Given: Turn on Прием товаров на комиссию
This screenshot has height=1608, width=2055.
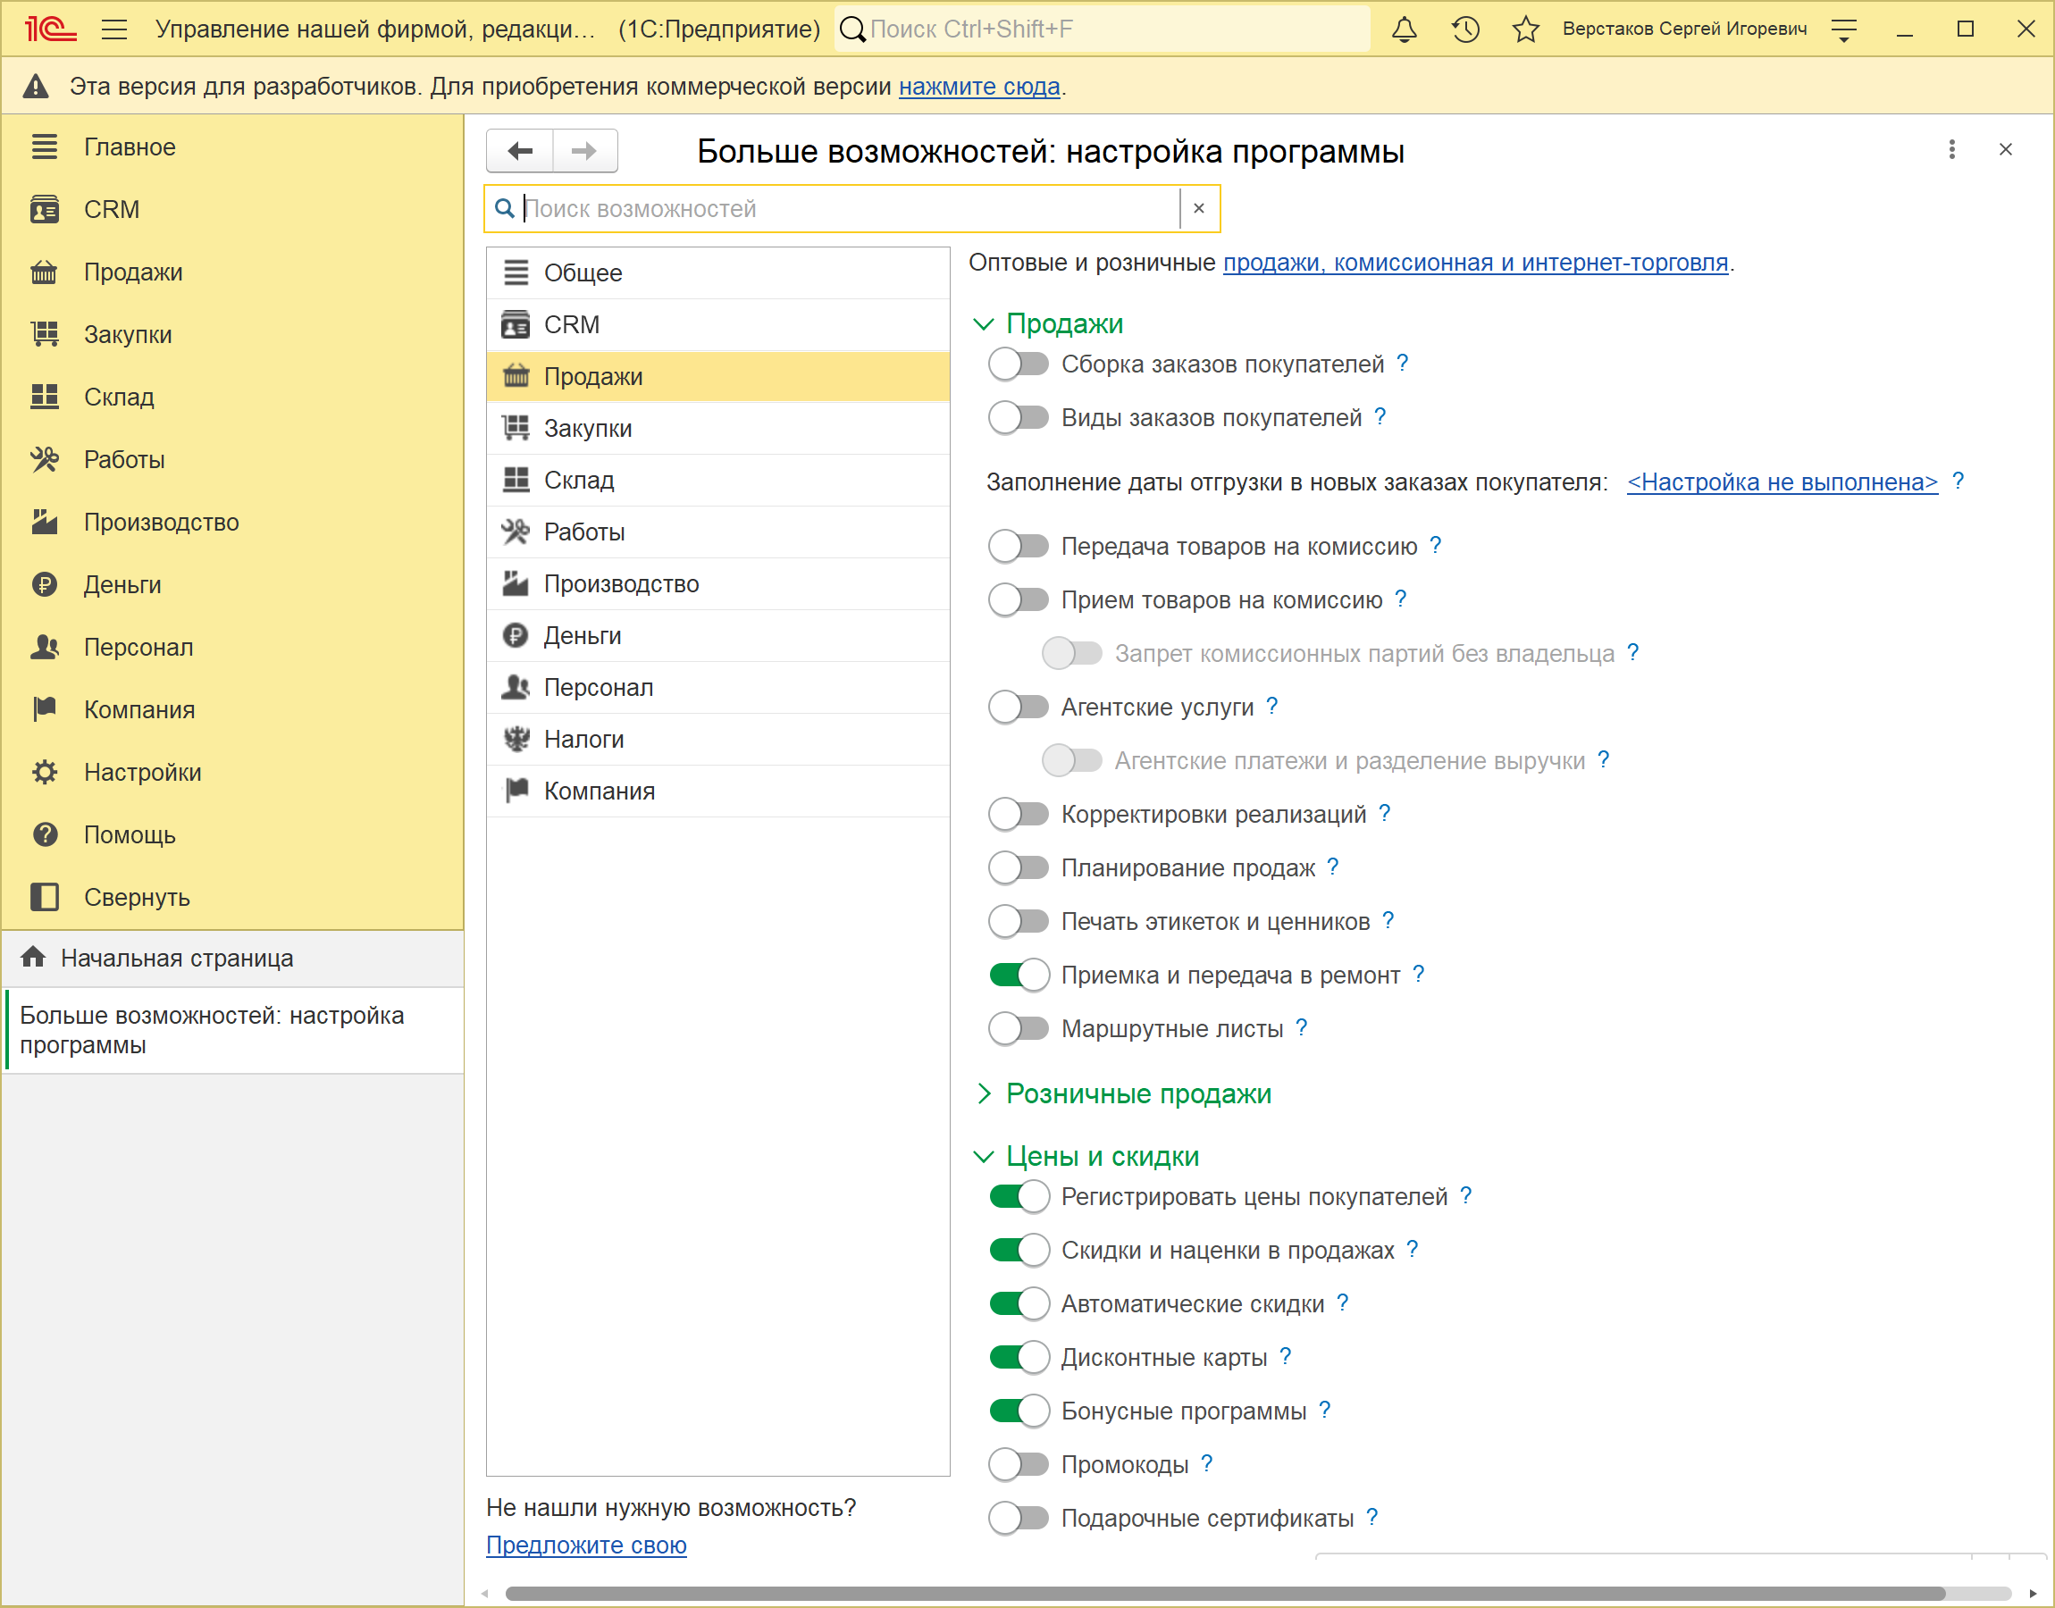Looking at the screenshot, I should tap(1019, 599).
